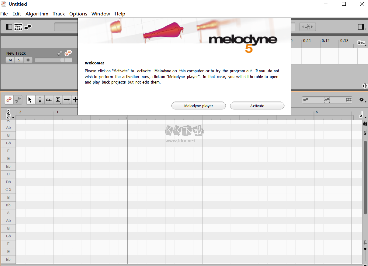Solo the New Track with the S button

(x=19, y=60)
